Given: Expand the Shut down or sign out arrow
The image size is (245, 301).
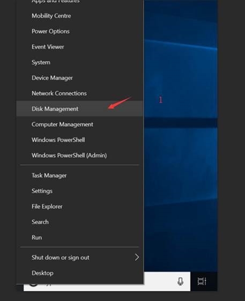Looking at the screenshot, I should (137, 257).
